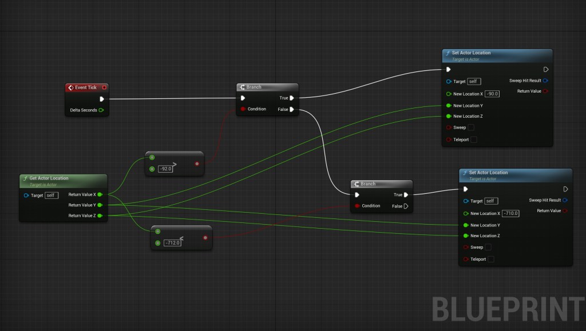Click Sweep Hit Result pin on the -90.0 node
Image resolution: width=586 pixels, height=331 pixels.
[x=545, y=81]
